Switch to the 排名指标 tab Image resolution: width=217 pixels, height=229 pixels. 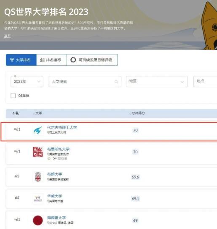click(x=51, y=60)
